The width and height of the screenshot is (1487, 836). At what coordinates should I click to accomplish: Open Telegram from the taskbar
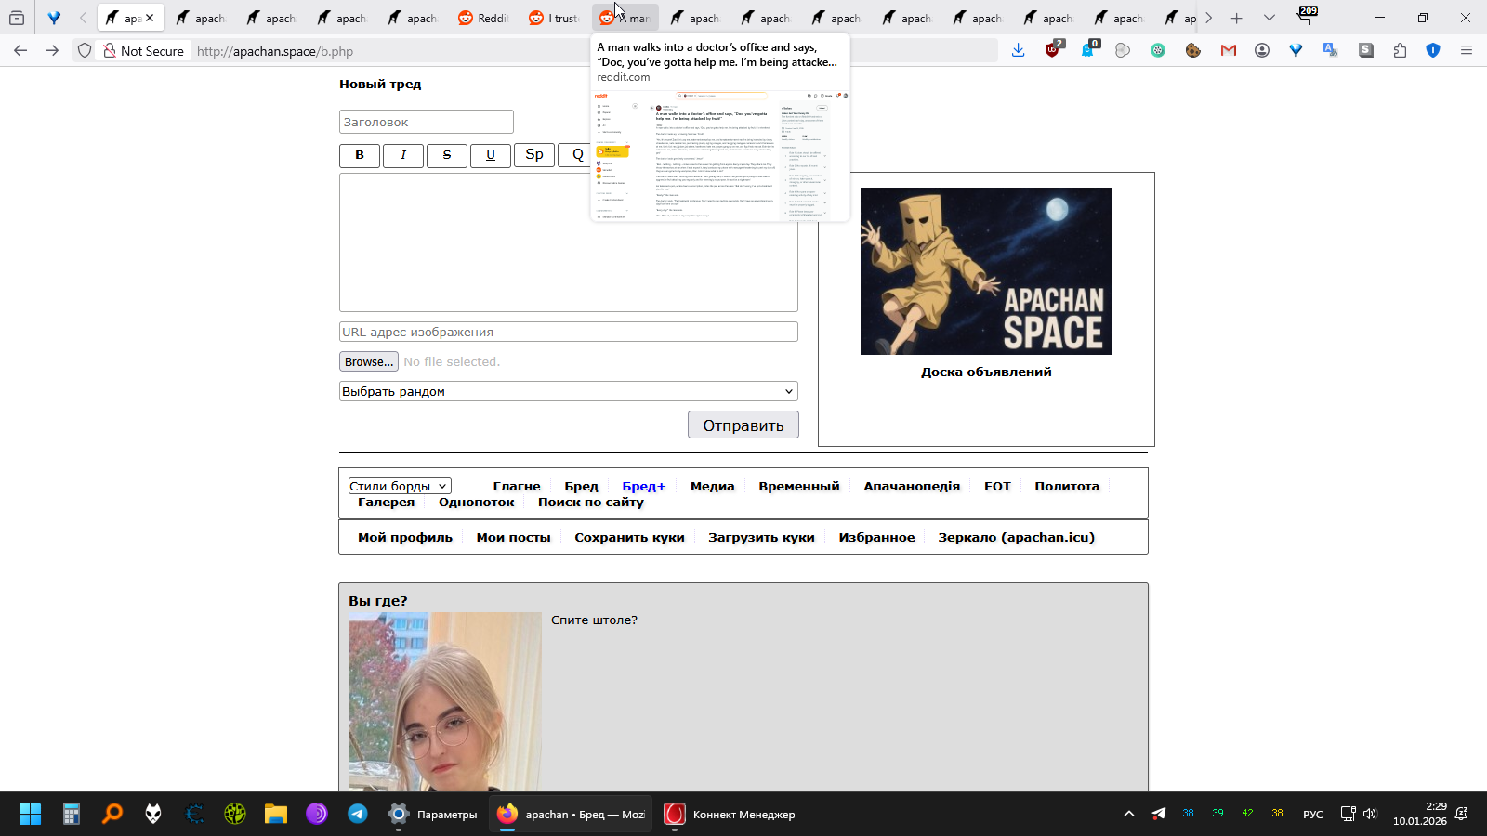click(x=358, y=814)
